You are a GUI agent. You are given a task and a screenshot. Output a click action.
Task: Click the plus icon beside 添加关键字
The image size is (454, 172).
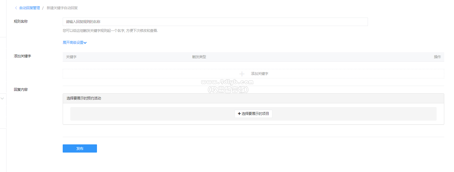tap(242, 74)
